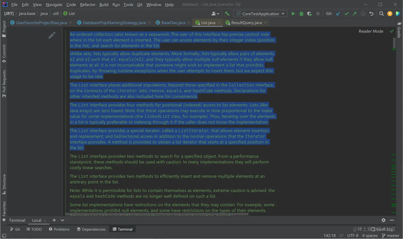
Task: Run CoreTestApplication with the green play icon
Action: pos(293,14)
